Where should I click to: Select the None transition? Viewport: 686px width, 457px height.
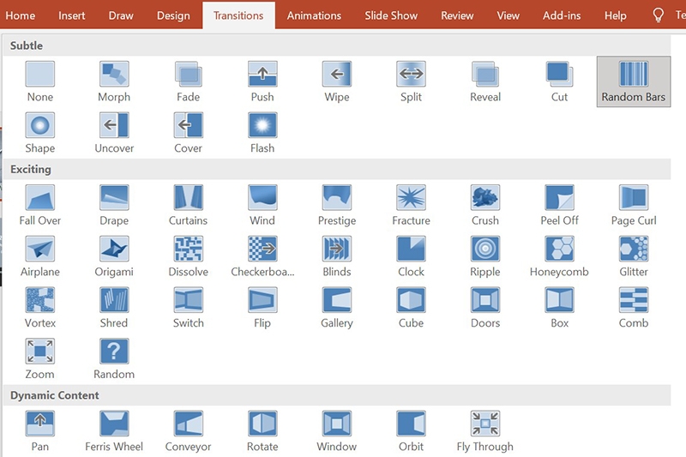pyautogui.click(x=40, y=81)
